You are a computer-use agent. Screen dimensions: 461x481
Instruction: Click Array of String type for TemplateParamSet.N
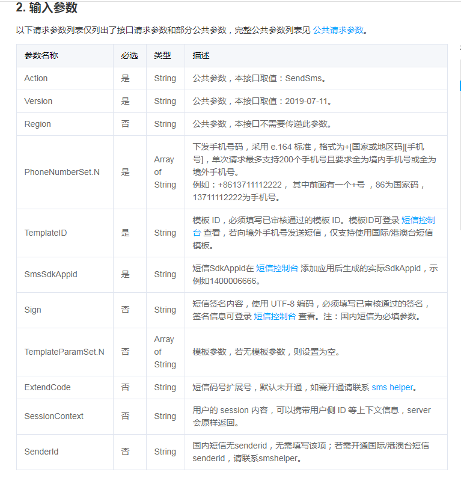point(165,352)
